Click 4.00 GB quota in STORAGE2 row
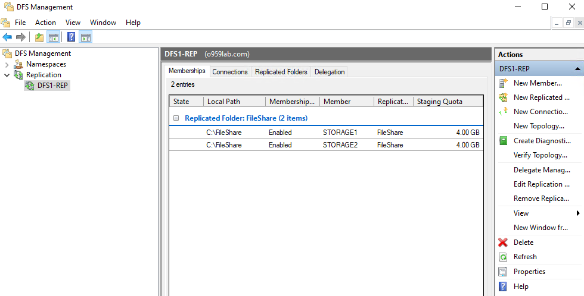Screen dimensions: 584x296 468,145
